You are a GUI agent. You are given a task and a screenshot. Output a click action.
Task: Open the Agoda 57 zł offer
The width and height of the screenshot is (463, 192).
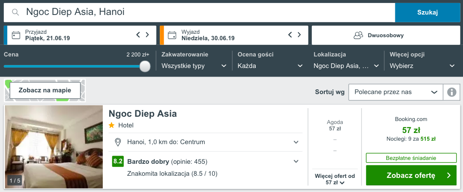(335, 125)
